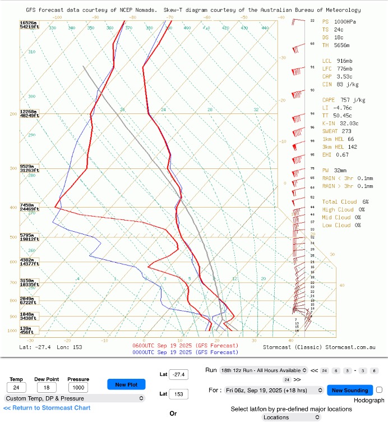Click the 3 button left of the dash
388x431 pixels.
pyautogui.click(x=348, y=370)
